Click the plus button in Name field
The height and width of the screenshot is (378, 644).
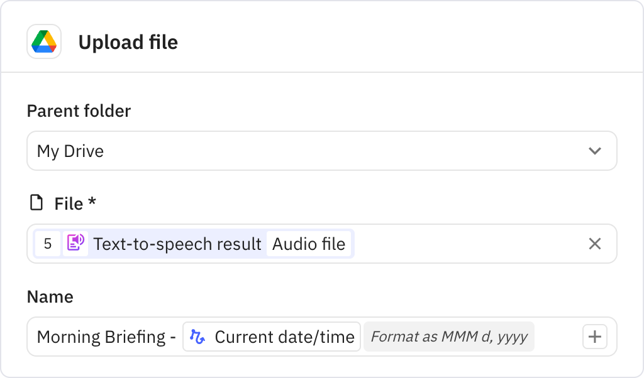coord(594,337)
